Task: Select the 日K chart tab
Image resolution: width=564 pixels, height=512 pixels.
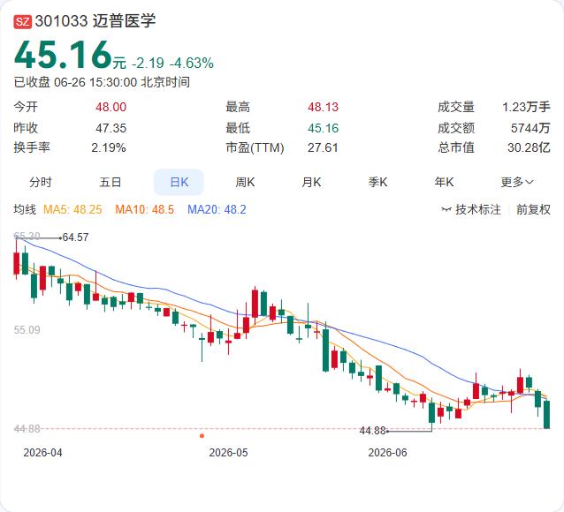Action: tap(179, 182)
